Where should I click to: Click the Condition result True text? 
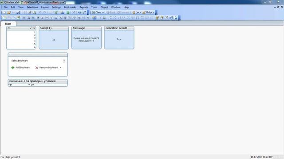(x=119, y=39)
